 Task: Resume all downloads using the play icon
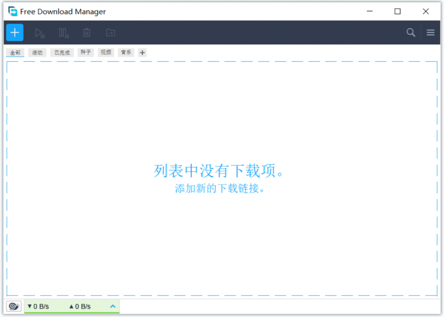coord(40,32)
